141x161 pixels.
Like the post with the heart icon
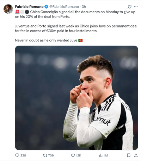coord(73,155)
